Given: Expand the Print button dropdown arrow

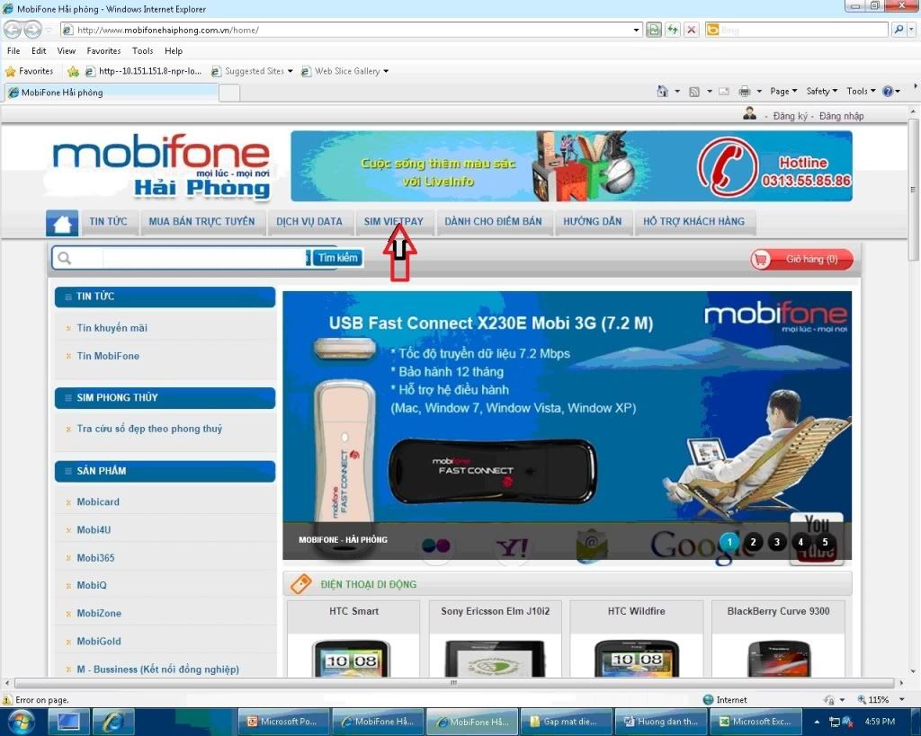Looking at the screenshot, I should 759,91.
